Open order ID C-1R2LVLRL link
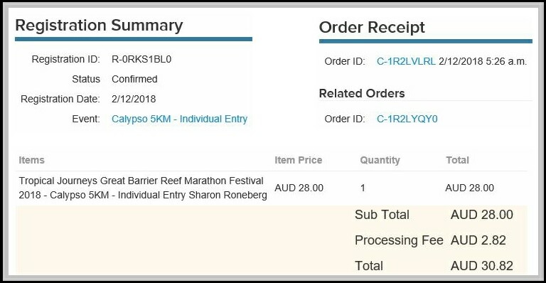The width and height of the screenshot is (546, 283). tap(406, 61)
